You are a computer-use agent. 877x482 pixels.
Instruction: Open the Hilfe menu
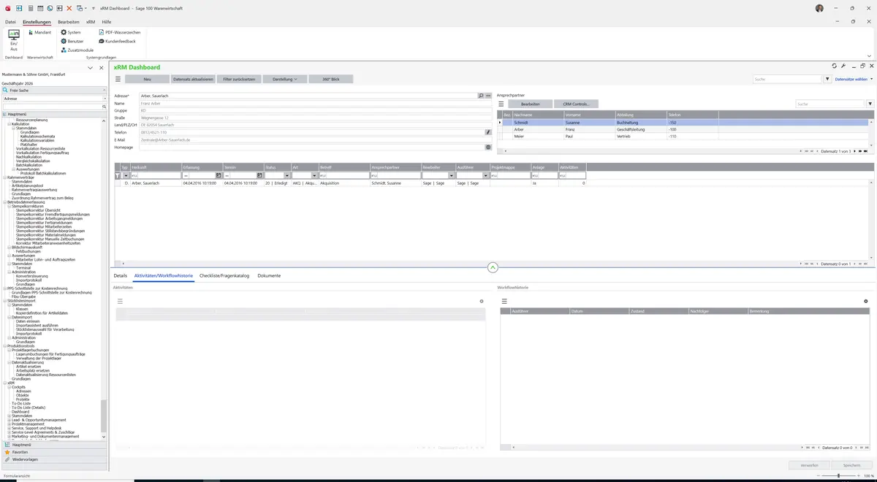pyautogui.click(x=107, y=22)
